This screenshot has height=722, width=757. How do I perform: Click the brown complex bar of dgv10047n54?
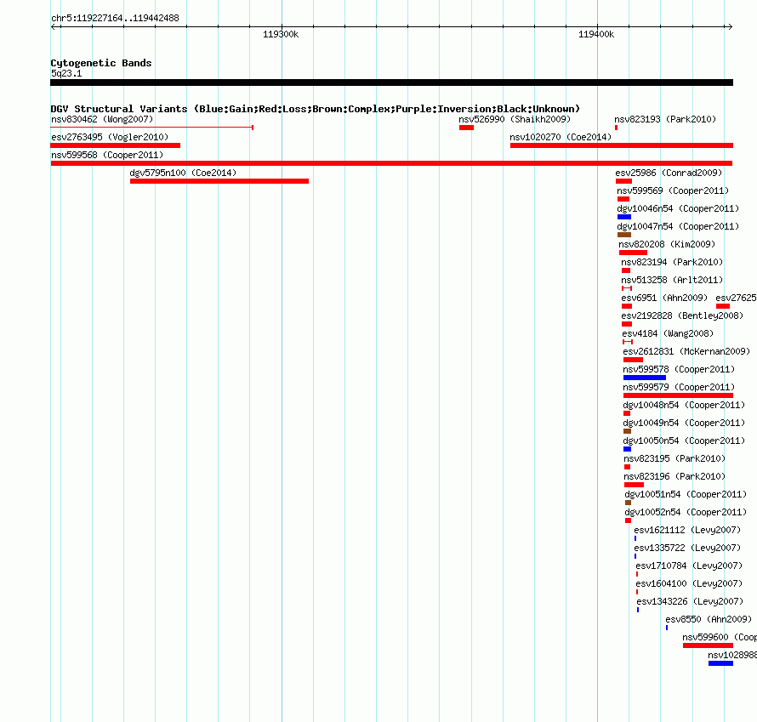[624, 235]
